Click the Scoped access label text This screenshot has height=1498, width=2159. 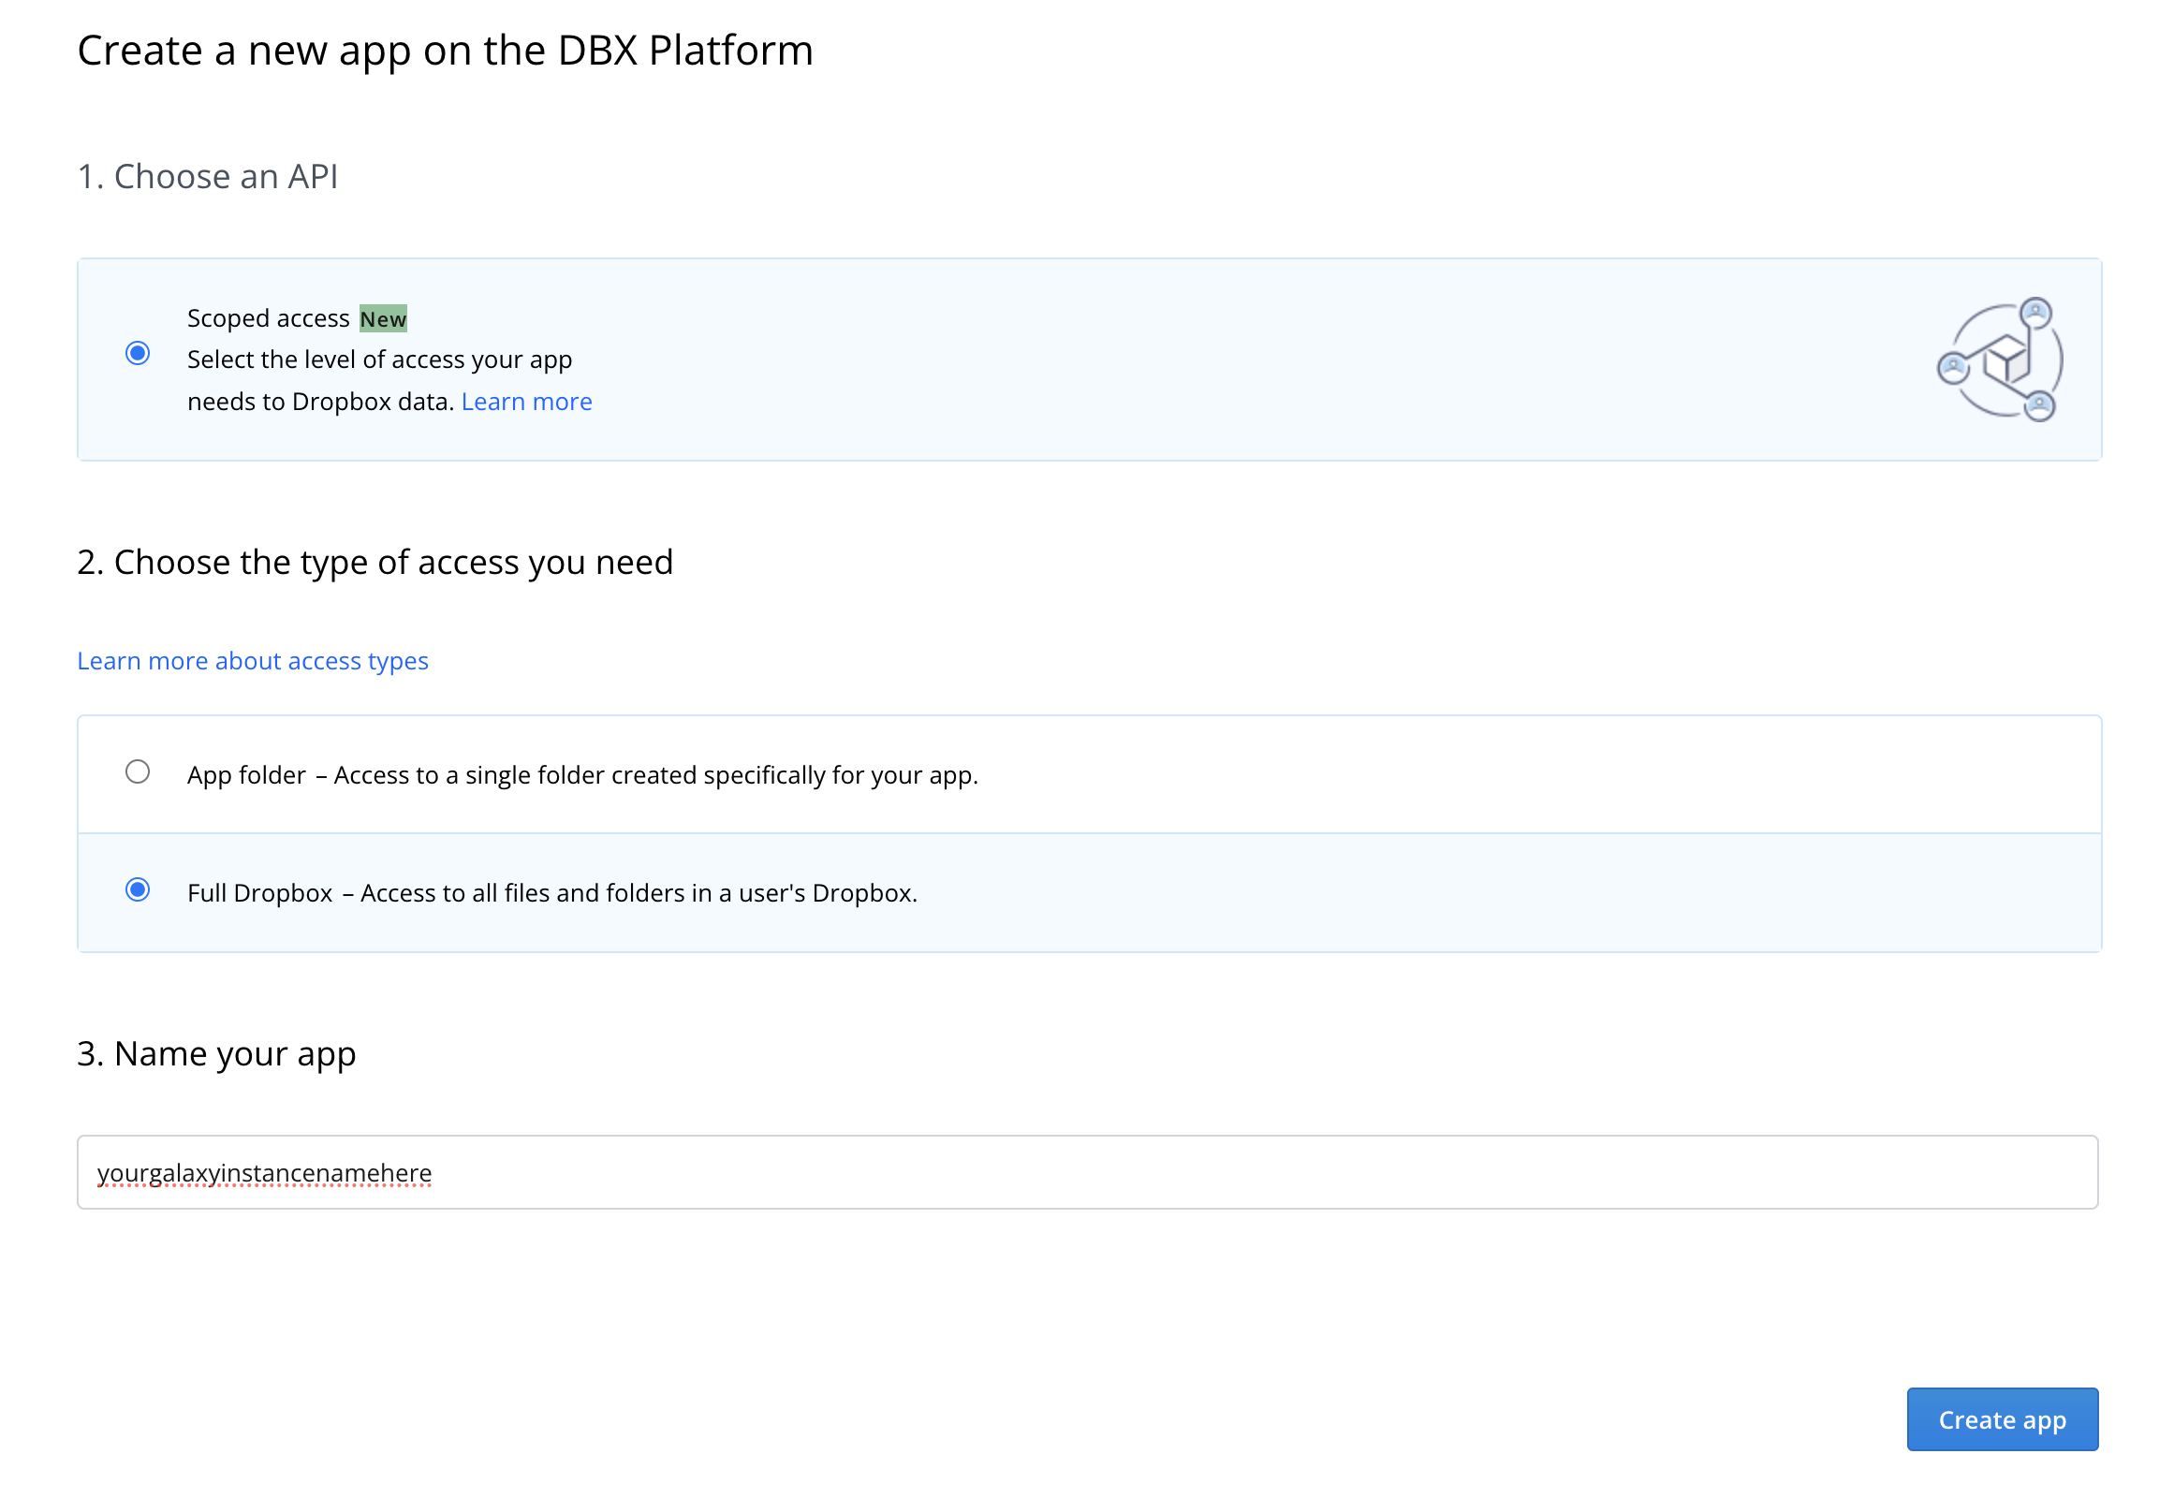pyautogui.click(x=268, y=317)
